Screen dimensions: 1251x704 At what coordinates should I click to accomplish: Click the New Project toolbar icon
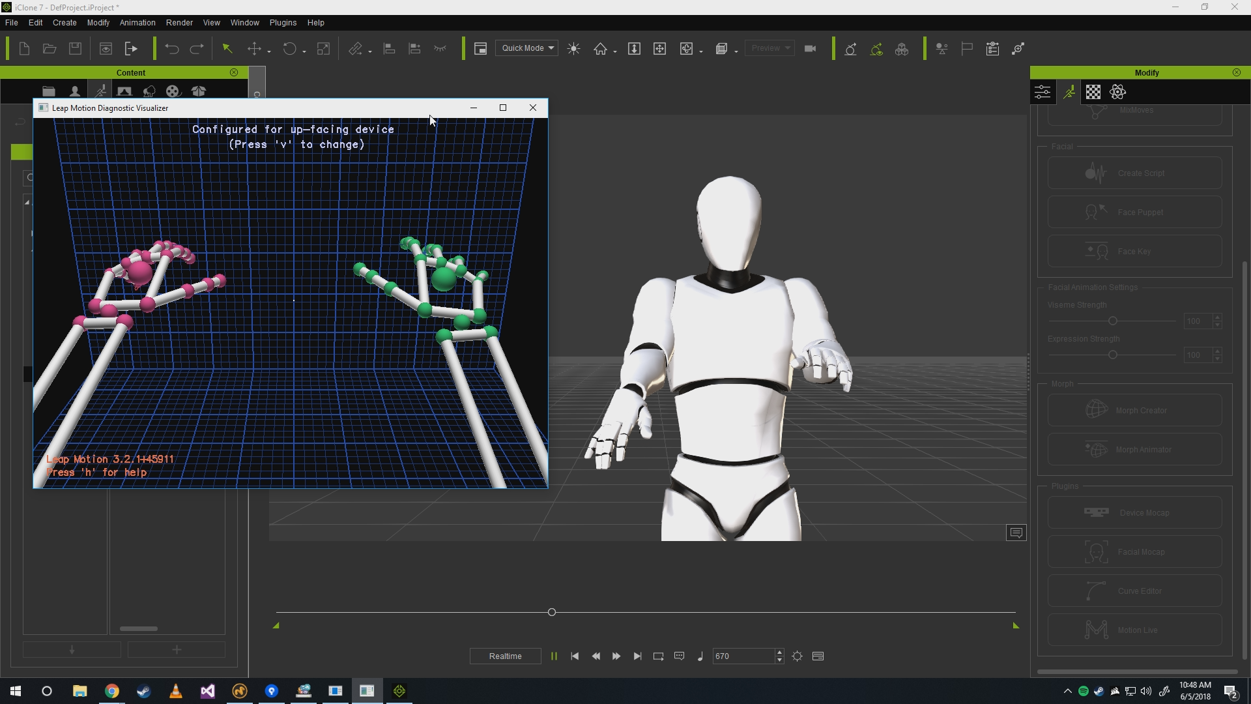coord(24,49)
